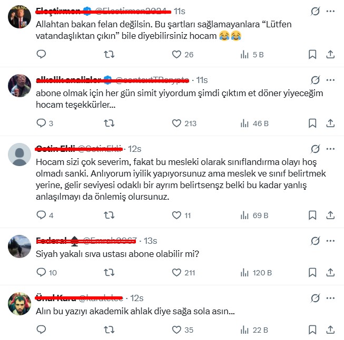The image size is (344, 340).
Task: Like the tweet with 11 likes
Action: (181, 215)
